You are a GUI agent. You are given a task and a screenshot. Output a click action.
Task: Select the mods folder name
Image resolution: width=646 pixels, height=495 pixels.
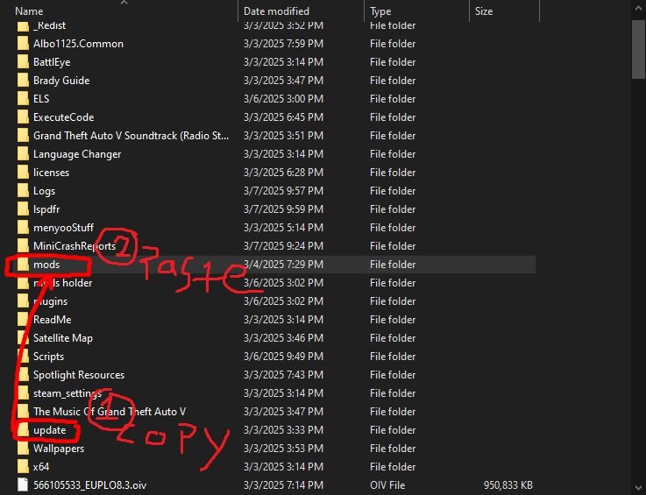tap(46, 265)
